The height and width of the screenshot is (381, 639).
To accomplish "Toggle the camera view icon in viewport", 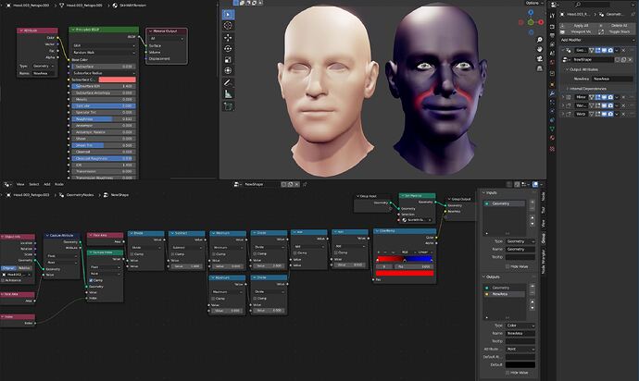I will [540, 59].
